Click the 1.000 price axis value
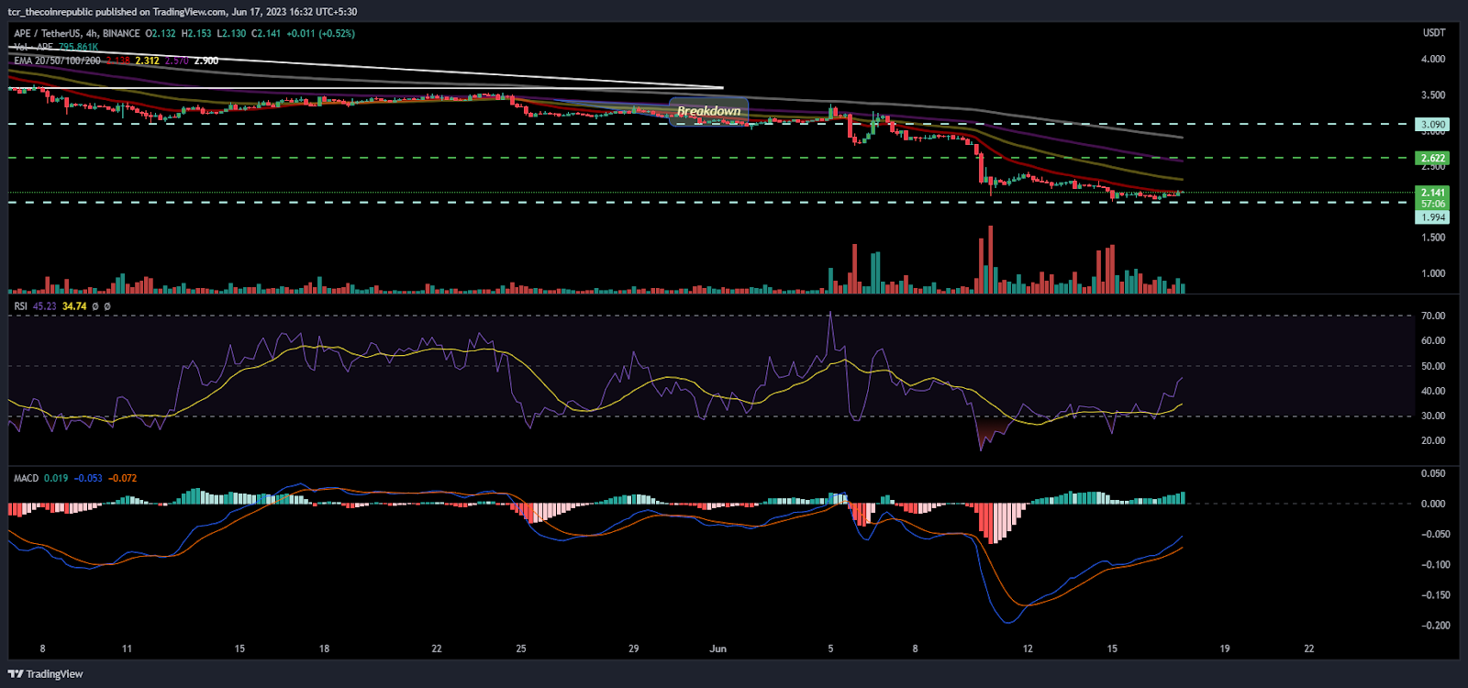The height and width of the screenshot is (688, 1468). [x=1433, y=273]
